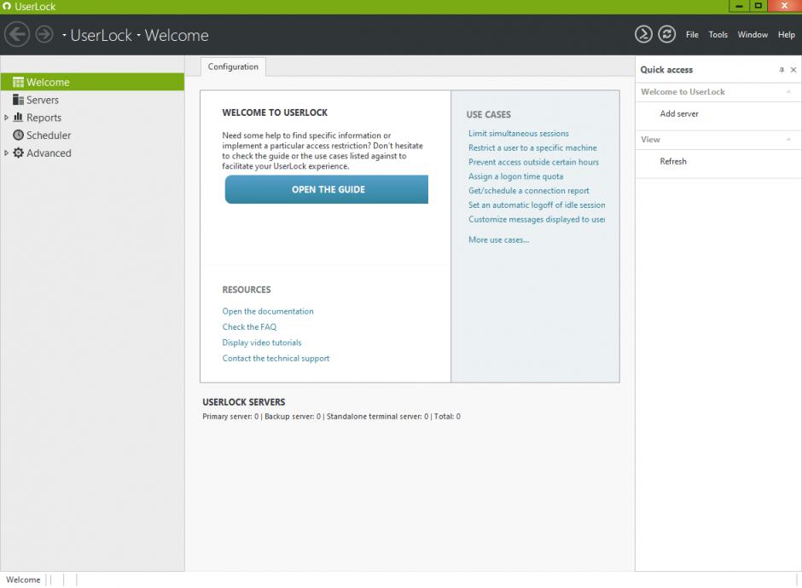This screenshot has height=588, width=802.
Task: Click Add server in Quick access
Action: 679,114
